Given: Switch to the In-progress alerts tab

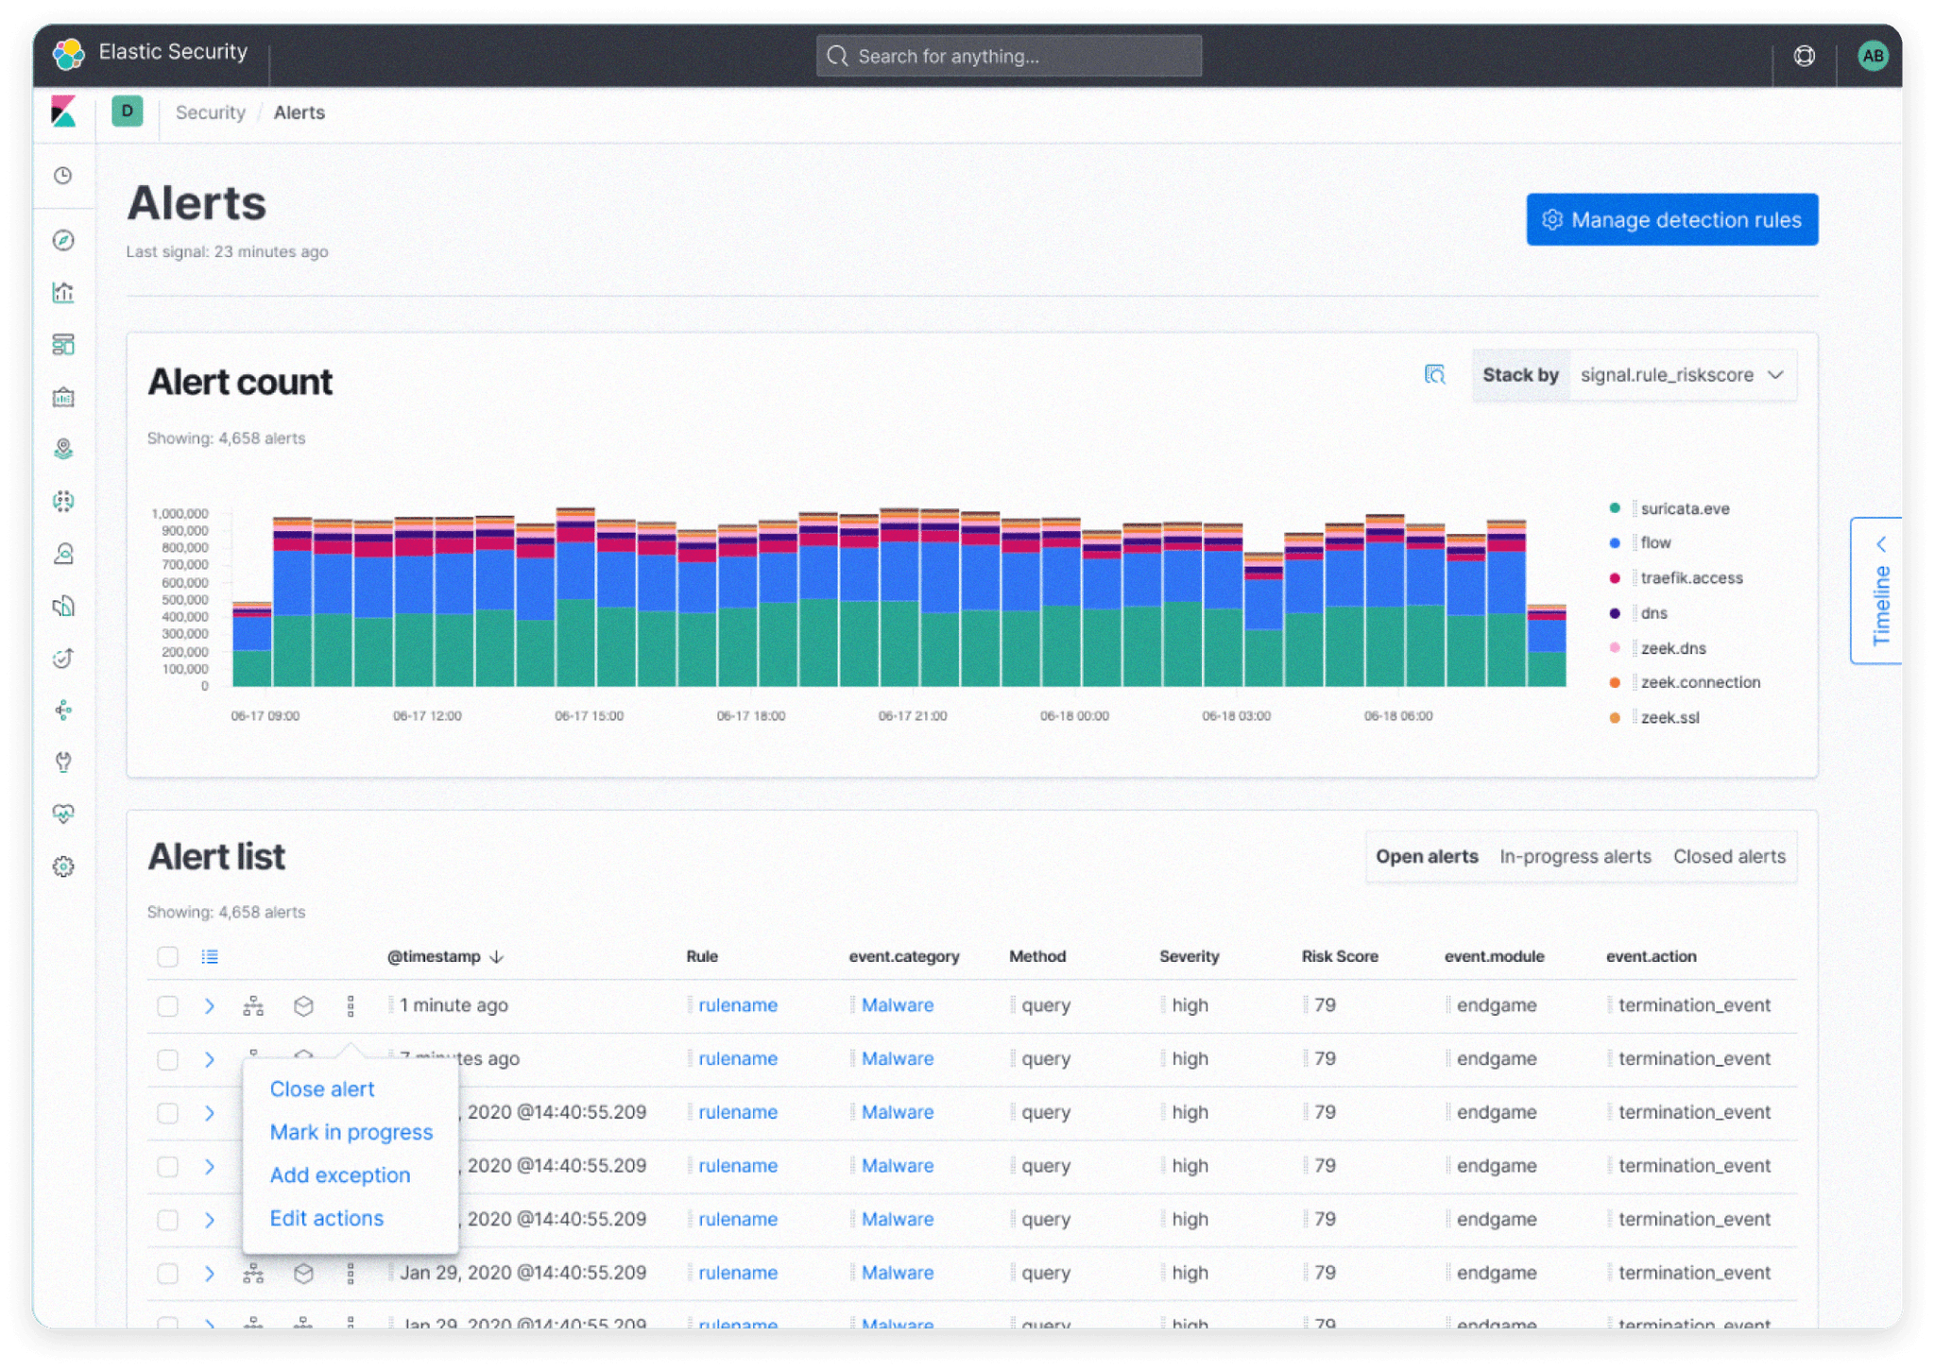Looking at the screenshot, I should coord(1575,857).
